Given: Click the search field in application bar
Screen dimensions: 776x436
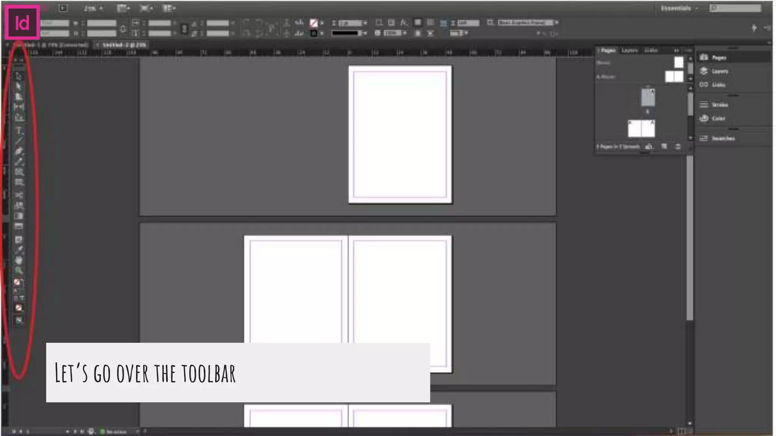Looking at the screenshot, I should 735,8.
